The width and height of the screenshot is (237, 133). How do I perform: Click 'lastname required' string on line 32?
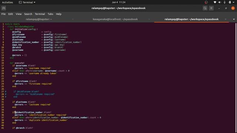tap(40, 105)
